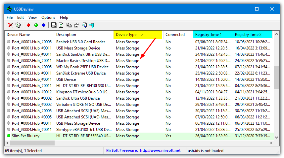Click the Exit door toolbar icon

pos(92,25)
